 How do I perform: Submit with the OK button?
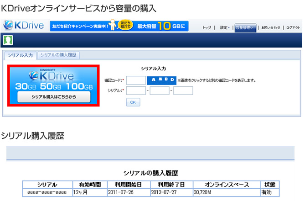point(133,102)
